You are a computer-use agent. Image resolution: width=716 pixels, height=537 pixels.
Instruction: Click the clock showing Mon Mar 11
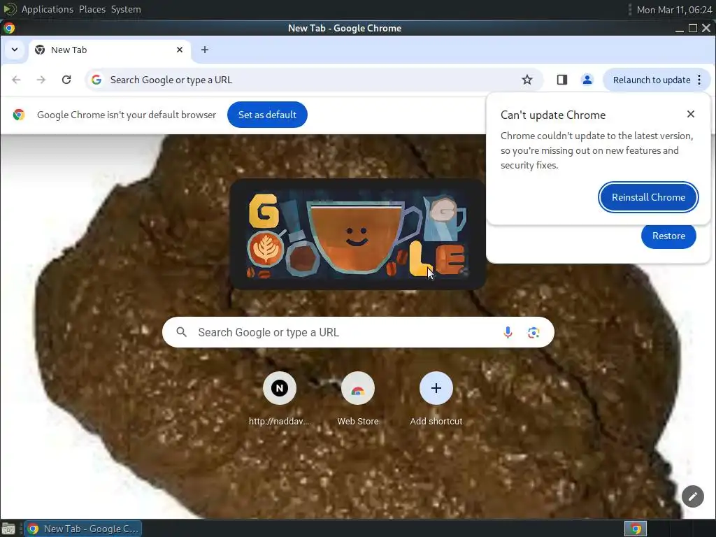(x=675, y=10)
